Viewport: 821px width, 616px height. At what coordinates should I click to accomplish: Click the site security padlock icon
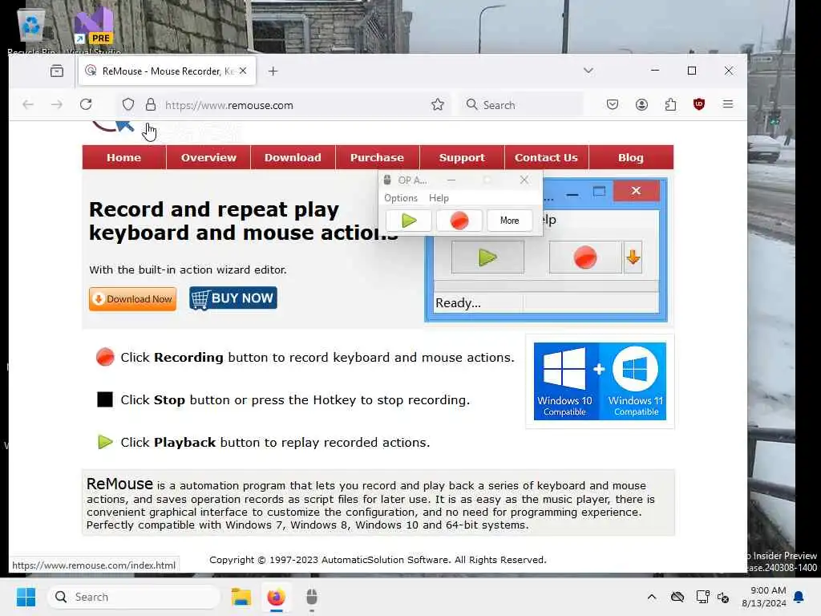(151, 105)
